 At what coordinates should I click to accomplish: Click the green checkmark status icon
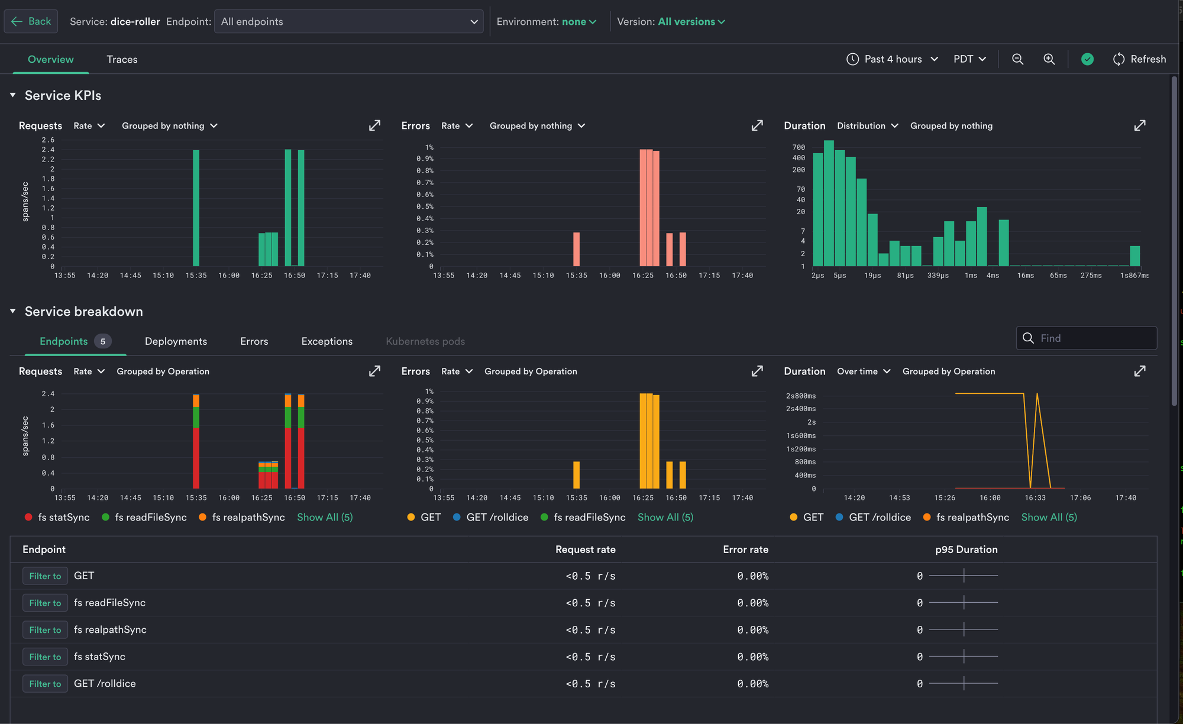[1087, 59]
